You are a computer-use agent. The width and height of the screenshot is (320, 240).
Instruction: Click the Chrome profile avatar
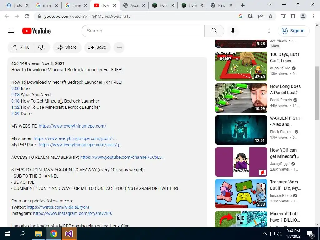point(303,16)
